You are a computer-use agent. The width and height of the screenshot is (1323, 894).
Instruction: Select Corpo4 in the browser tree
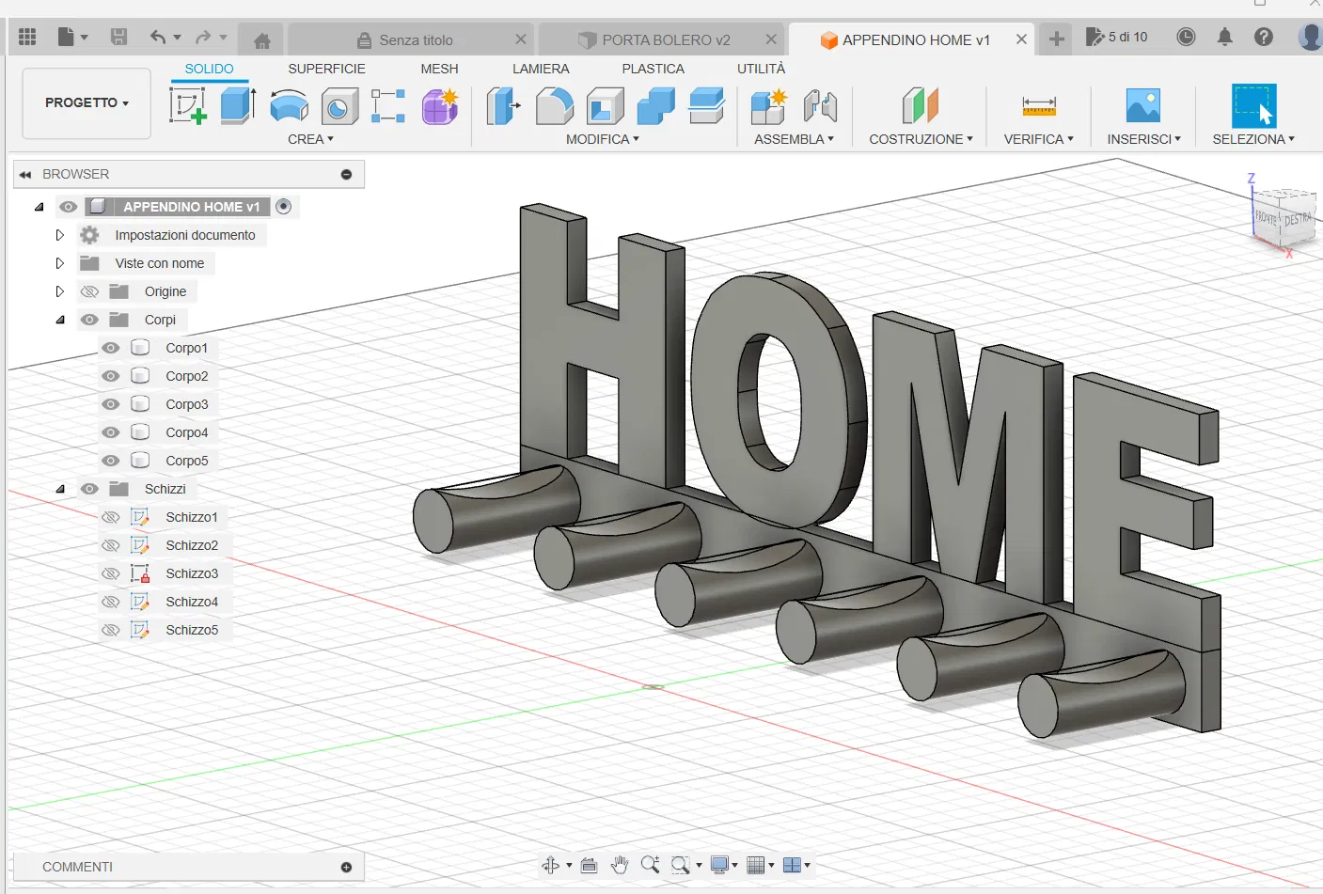186,432
